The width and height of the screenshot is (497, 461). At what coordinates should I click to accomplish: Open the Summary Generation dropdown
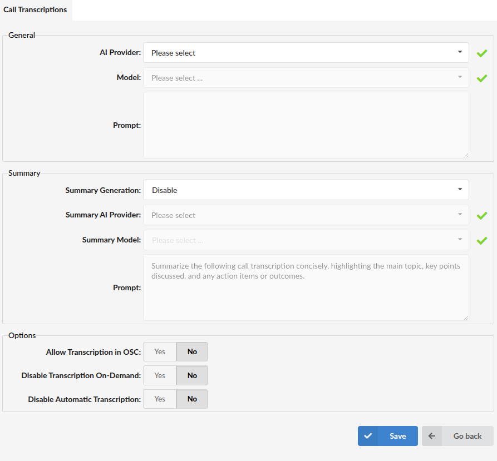(x=306, y=190)
